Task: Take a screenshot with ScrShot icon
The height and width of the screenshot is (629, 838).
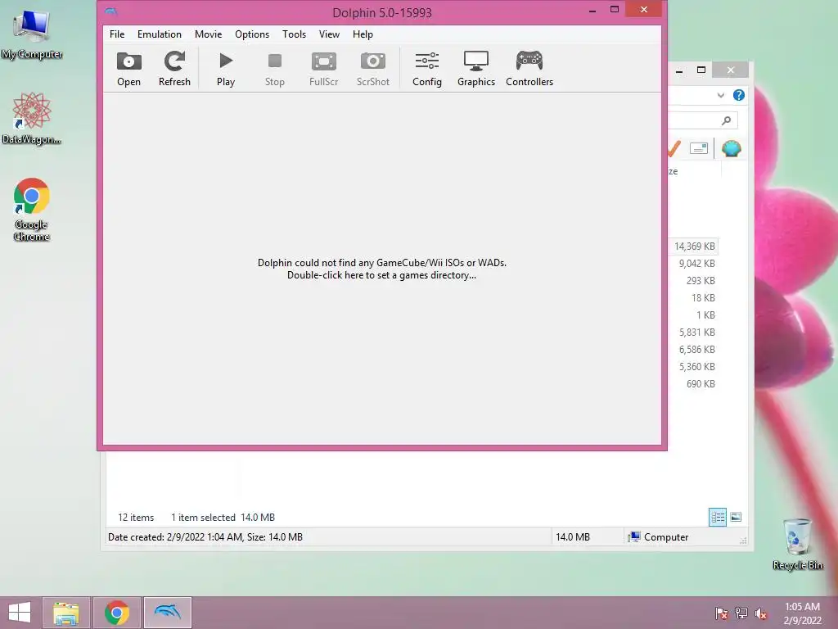Action: pos(372,69)
